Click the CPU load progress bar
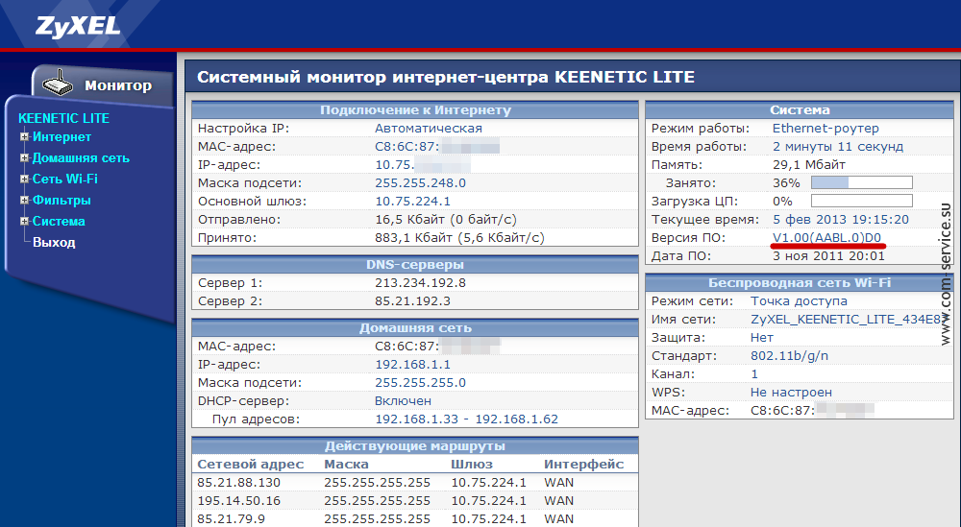 pyautogui.click(x=861, y=202)
